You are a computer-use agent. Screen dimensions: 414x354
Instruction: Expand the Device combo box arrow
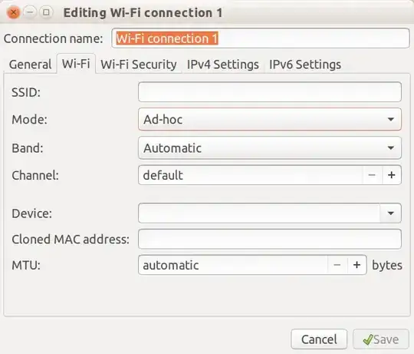391,213
